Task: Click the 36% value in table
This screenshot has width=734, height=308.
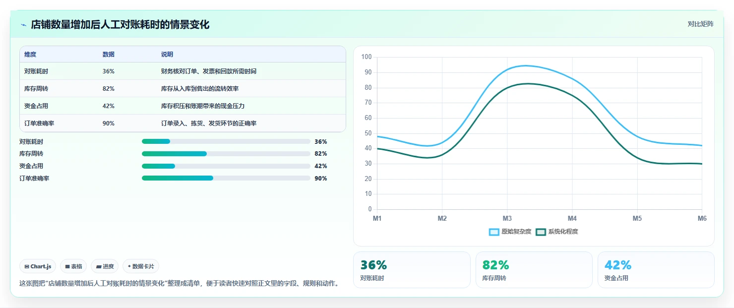Action: (109, 71)
